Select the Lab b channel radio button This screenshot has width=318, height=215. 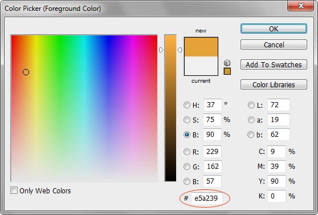coord(251,135)
